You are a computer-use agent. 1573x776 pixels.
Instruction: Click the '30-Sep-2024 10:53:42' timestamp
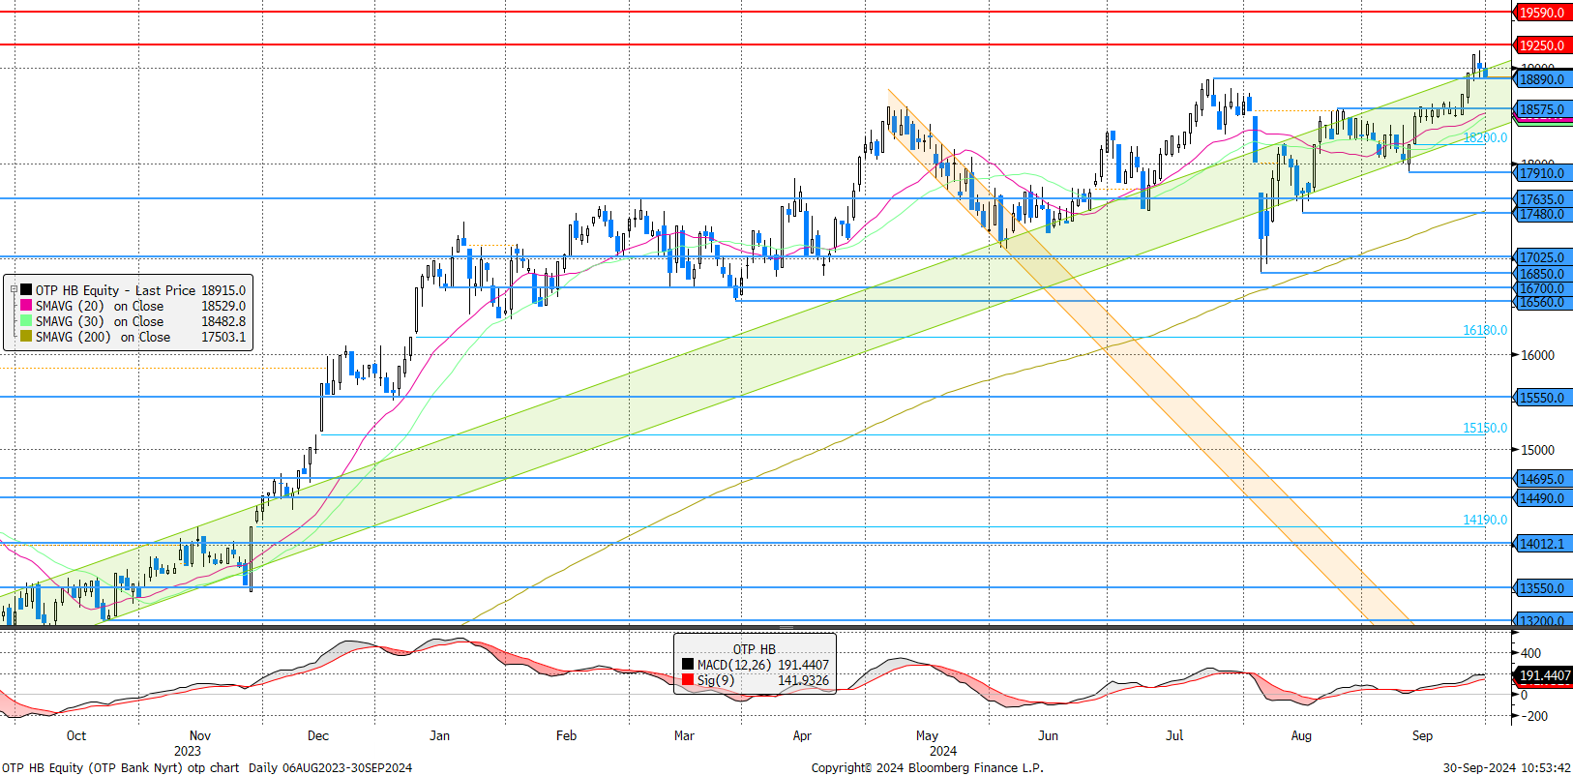click(x=1507, y=767)
